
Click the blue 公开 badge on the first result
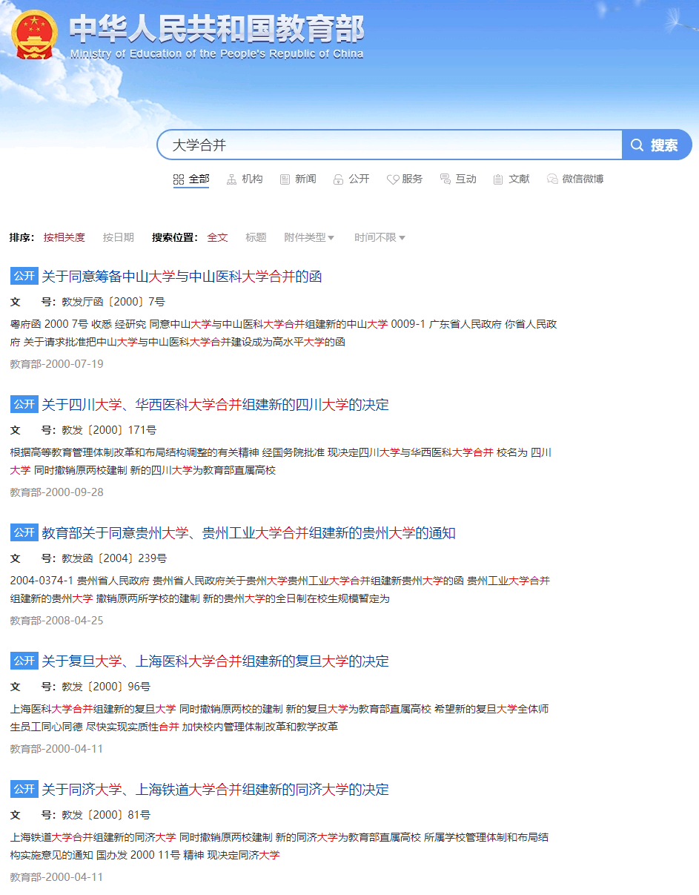coord(24,276)
